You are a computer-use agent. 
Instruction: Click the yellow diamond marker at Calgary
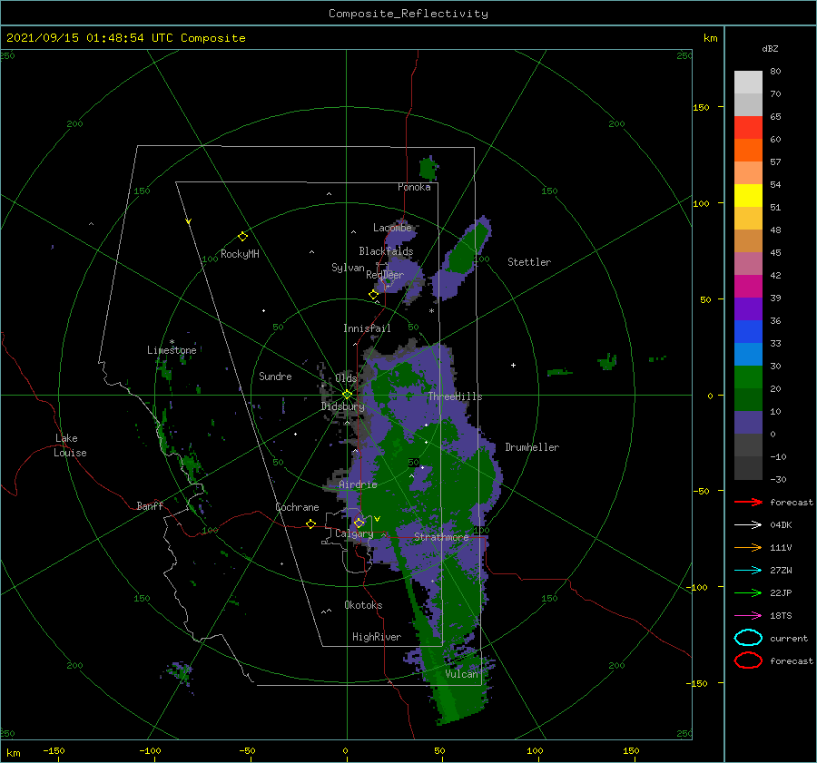359,523
